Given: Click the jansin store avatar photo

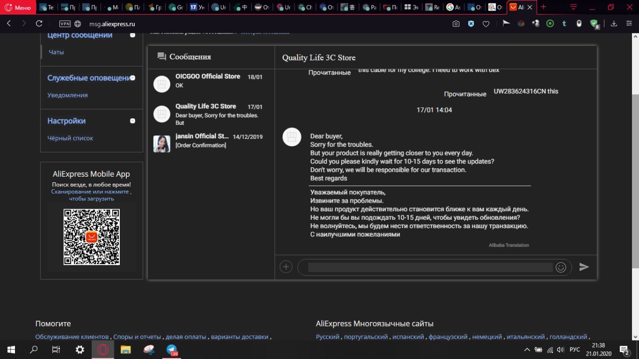Looking at the screenshot, I should [162, 144].
